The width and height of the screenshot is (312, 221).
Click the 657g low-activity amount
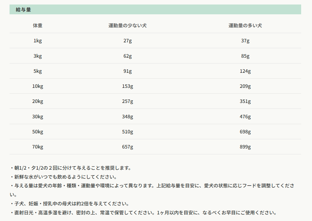coord(128,147)
